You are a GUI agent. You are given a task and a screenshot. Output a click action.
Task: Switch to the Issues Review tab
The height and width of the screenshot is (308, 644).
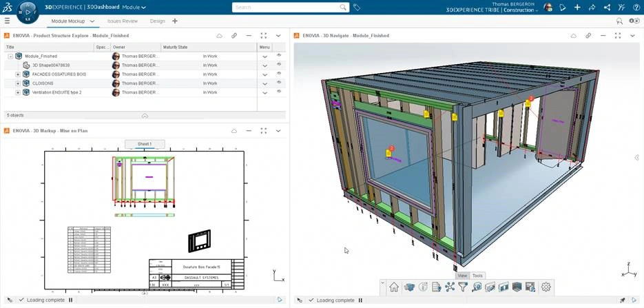click(x=123, y=21)
